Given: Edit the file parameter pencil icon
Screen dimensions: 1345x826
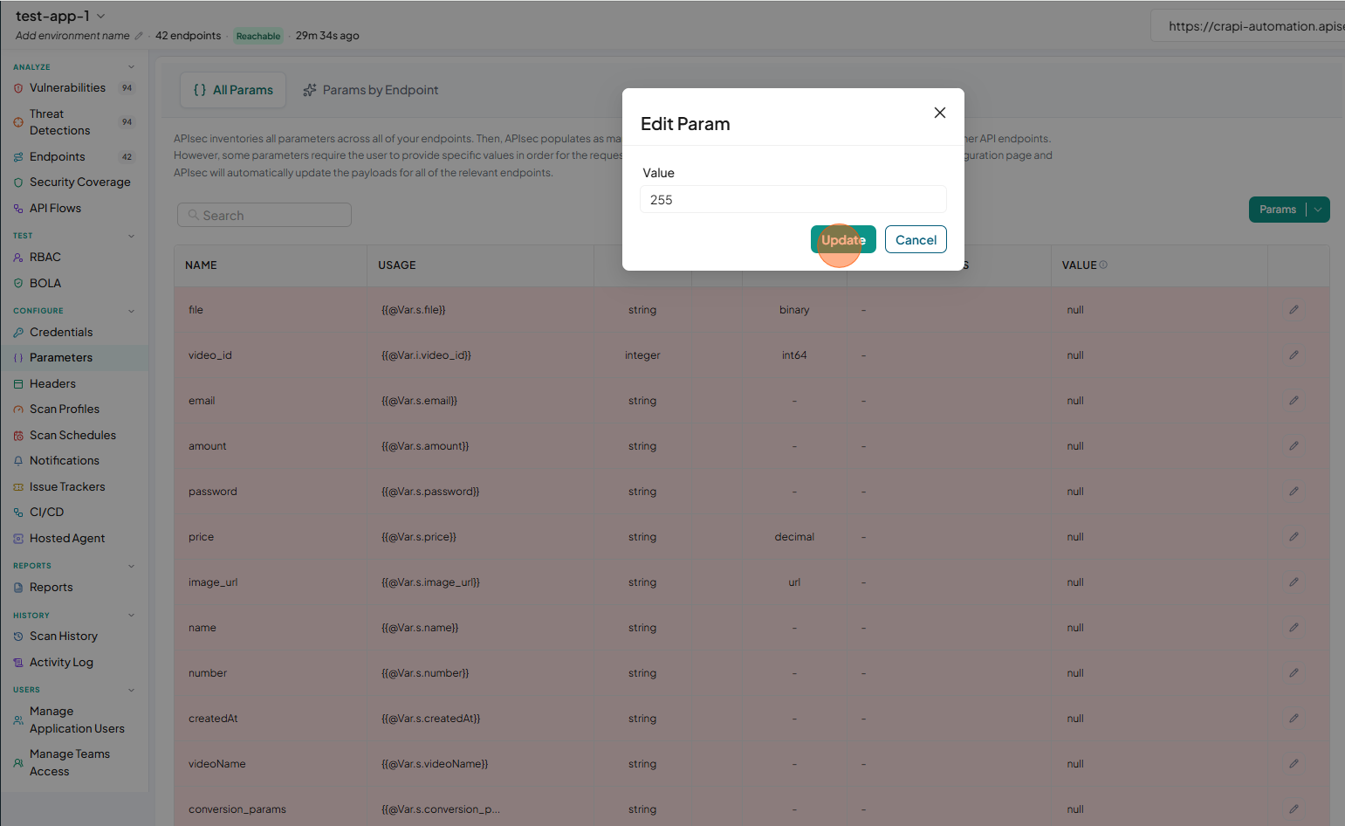Looking at the screenshot, I should pyautogui.click(x=1294, y=310).
